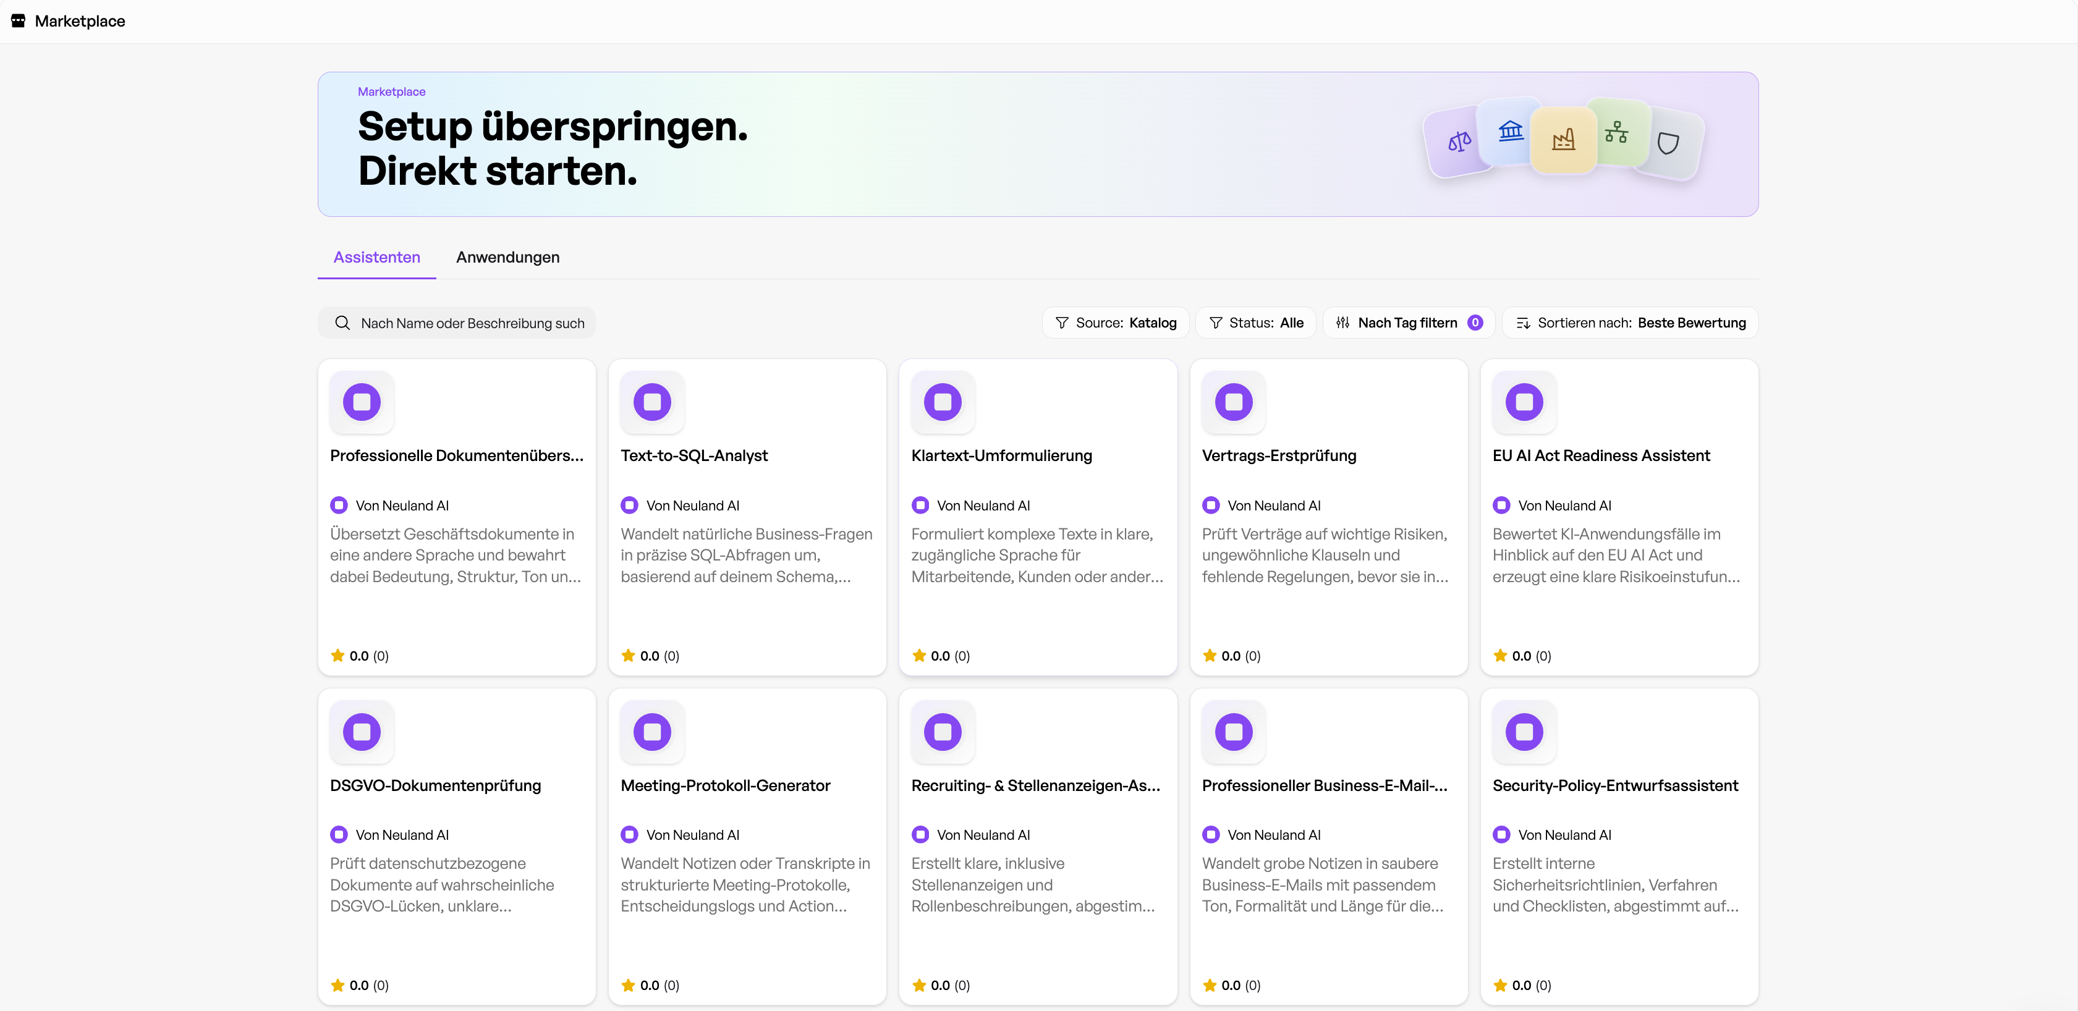Click the EU AI Act Readiness assistant icon
This screenshot has width=2078, height=1011.
tap(1524, 402)
